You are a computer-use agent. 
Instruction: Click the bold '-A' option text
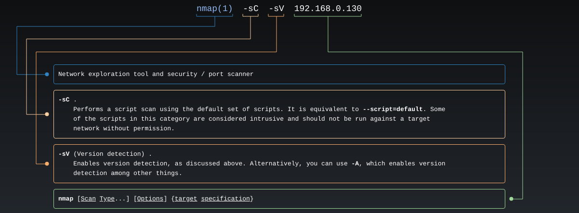pyautogui.click(x=355, y=164)
